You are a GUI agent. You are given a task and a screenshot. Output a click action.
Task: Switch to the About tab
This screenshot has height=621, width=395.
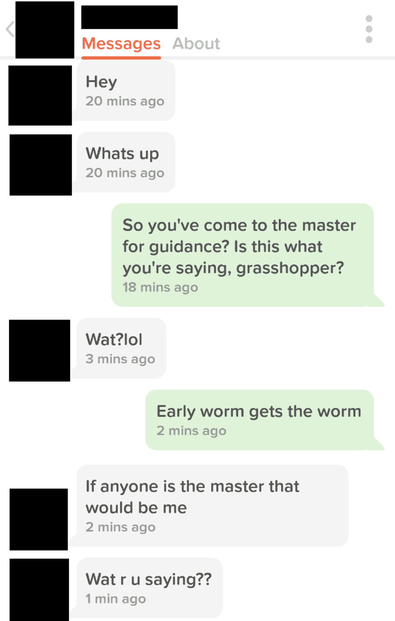[196, 44]
